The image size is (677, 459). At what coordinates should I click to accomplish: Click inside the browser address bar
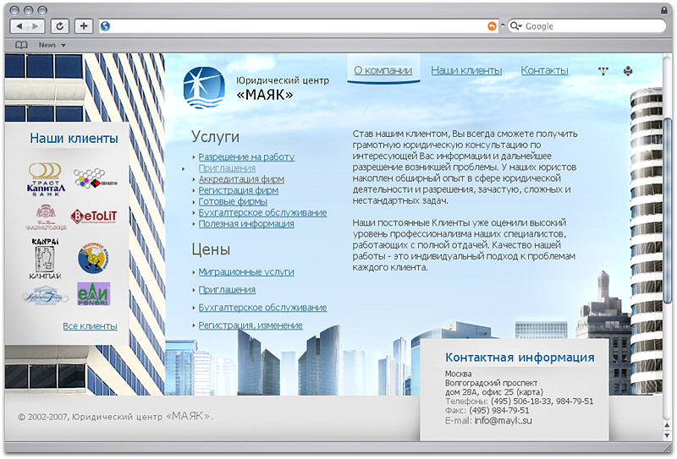(x=296, y=26)
